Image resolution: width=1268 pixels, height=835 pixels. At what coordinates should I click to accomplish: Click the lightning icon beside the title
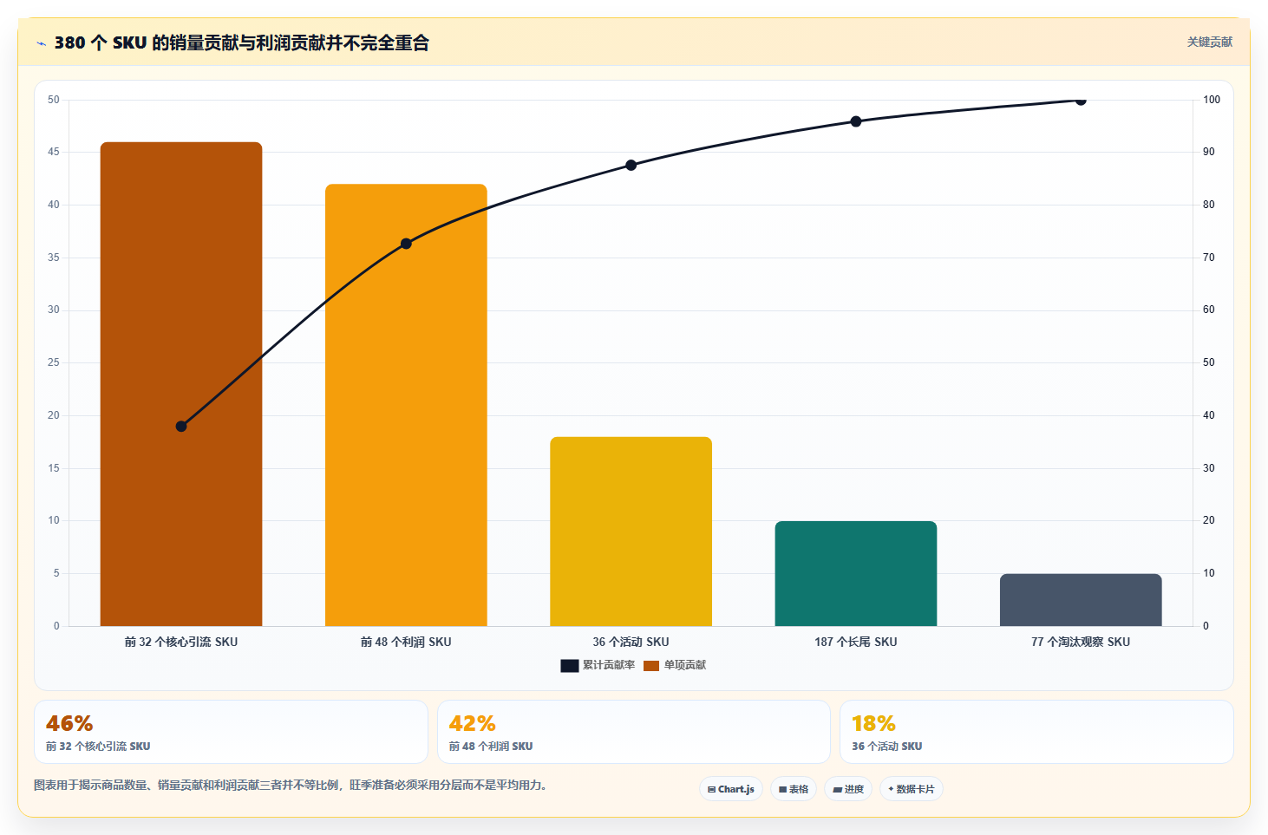tap(42, 43)
